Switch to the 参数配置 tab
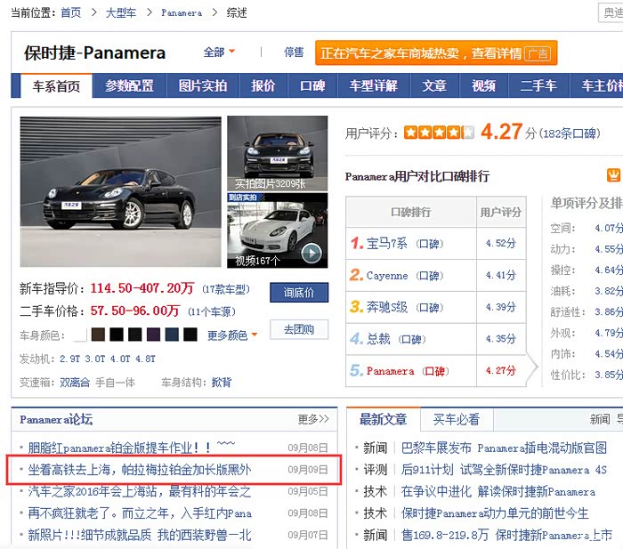 pos(129,86)
